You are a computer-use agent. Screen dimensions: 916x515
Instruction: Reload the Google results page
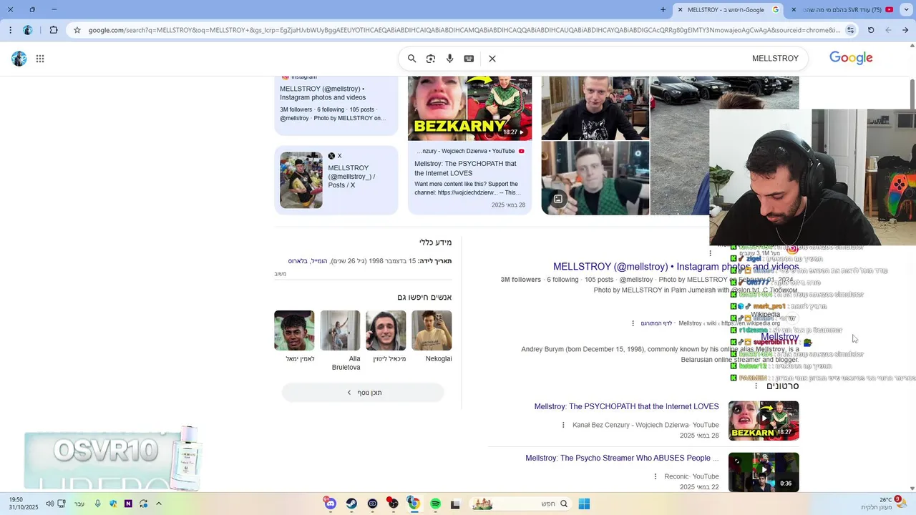[871, 30]
